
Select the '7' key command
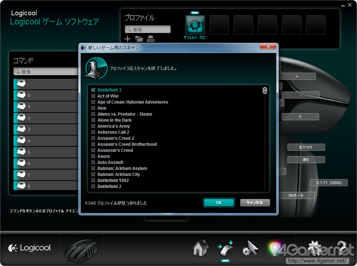(46, 175)
